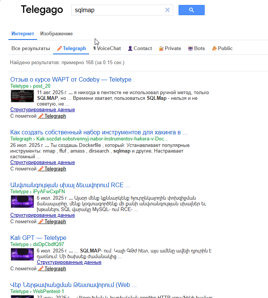Open thumbnail of the WAPT Codeby result
The width and height of the screenshot is (268, 298).
[x=22, y=96]
